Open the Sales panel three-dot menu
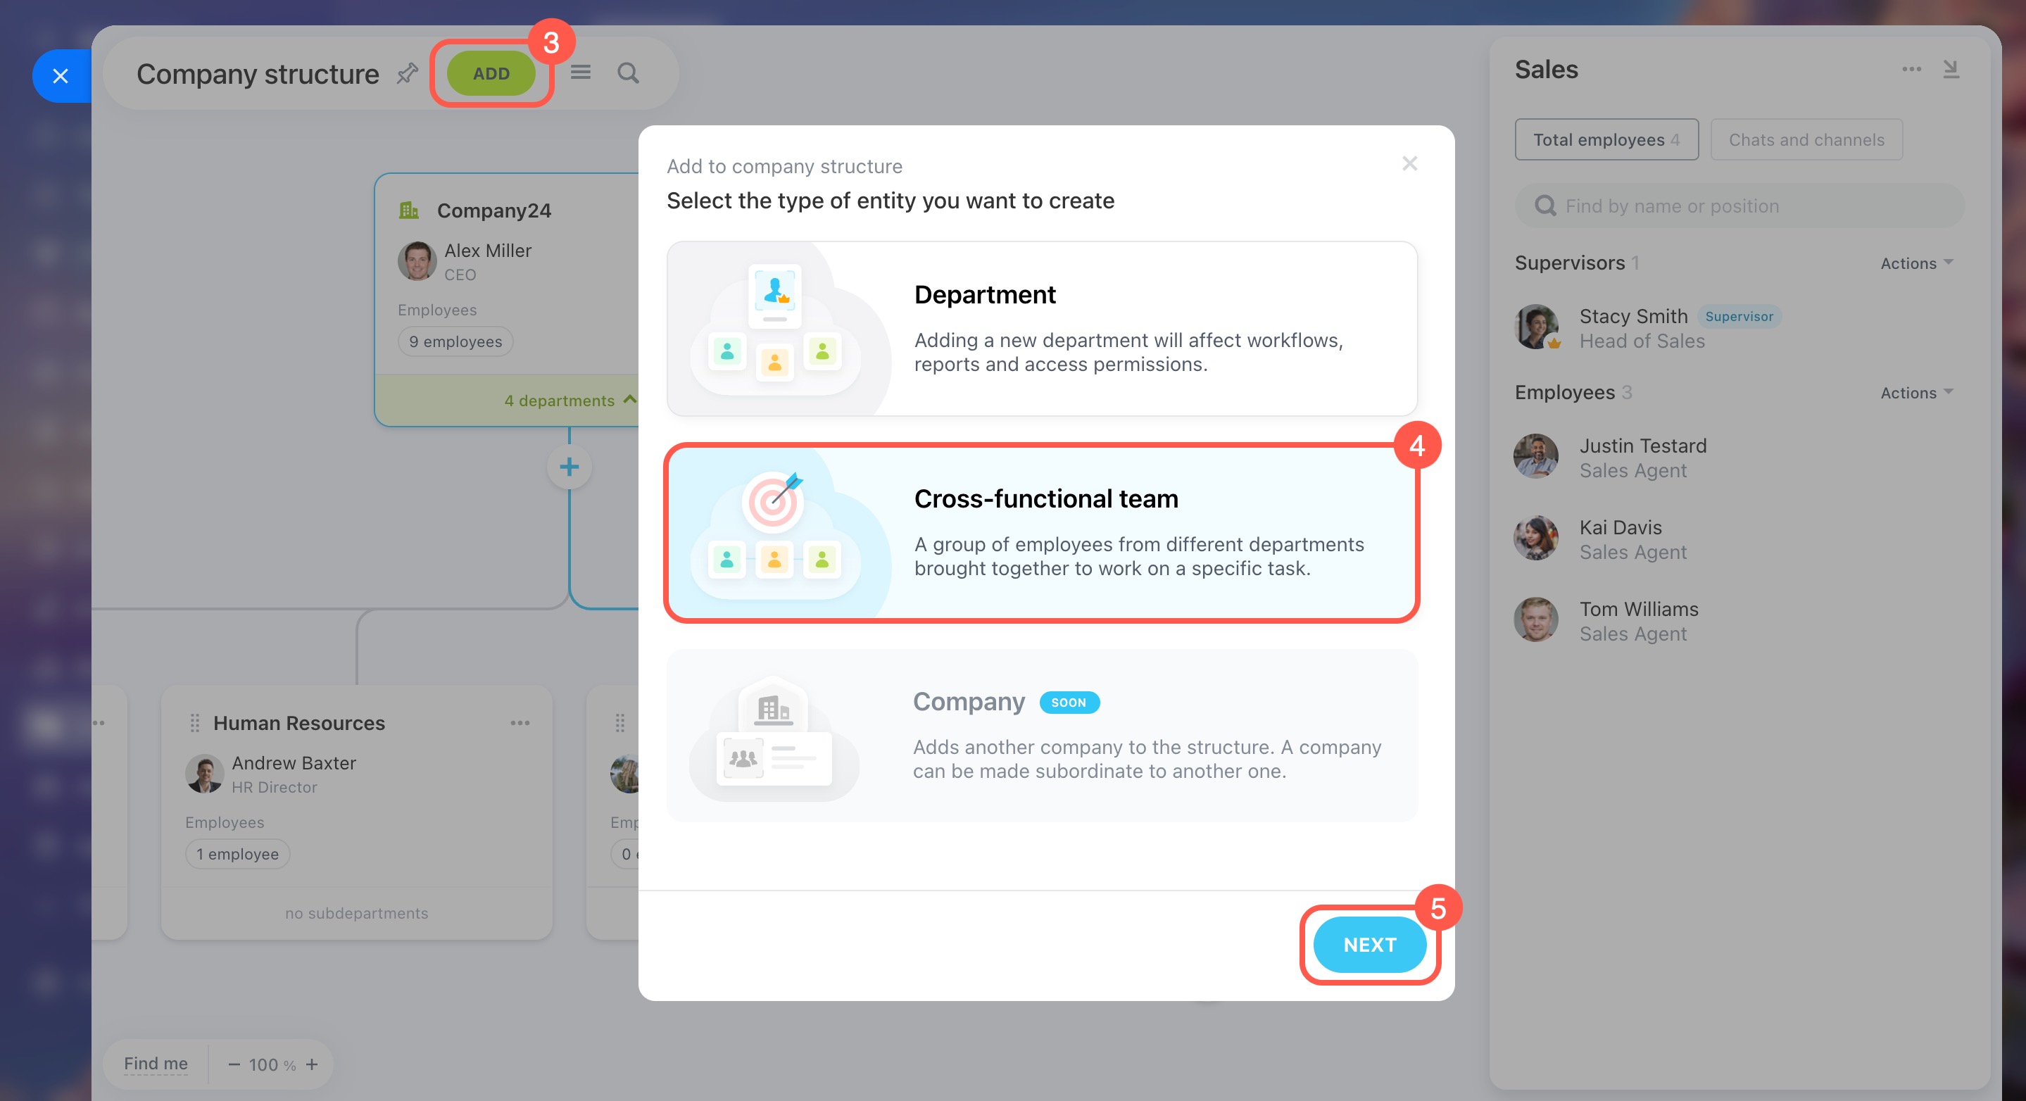2026x1101 pixels. click(1911, 69)
